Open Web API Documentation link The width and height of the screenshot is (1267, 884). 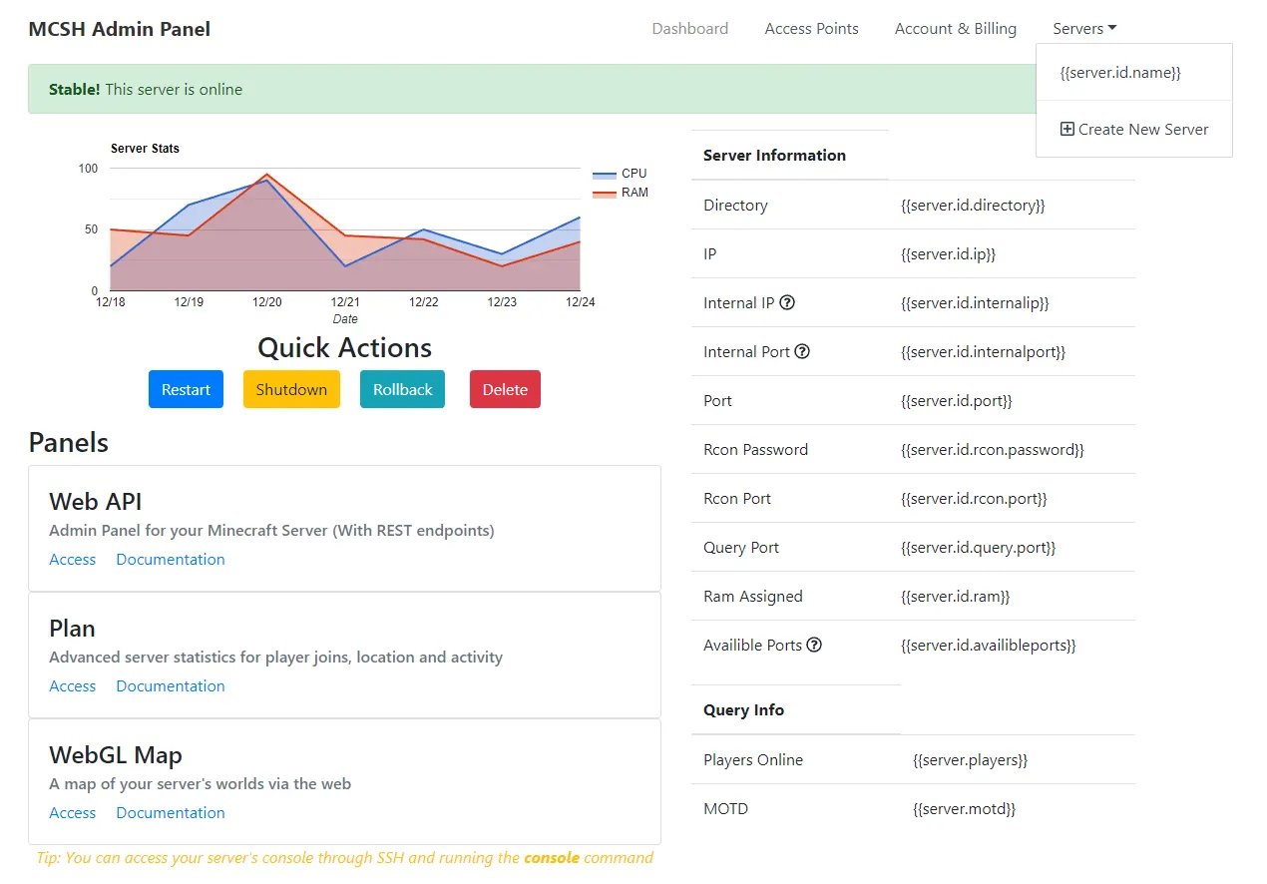tap(171, 560)
